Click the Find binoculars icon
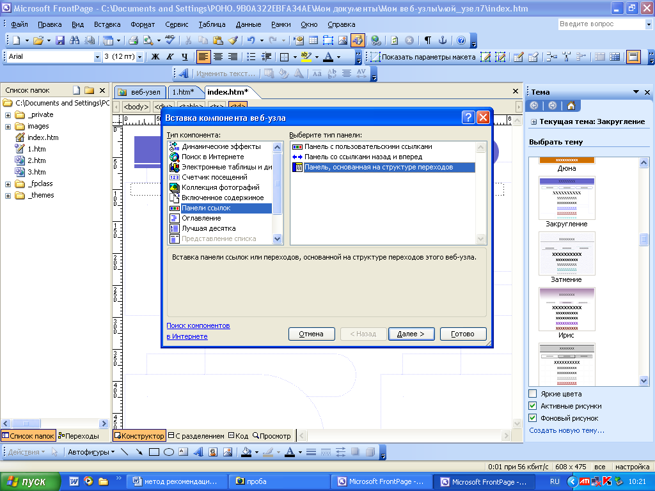Viewport: 655px width, 491px height. point(75,40)
